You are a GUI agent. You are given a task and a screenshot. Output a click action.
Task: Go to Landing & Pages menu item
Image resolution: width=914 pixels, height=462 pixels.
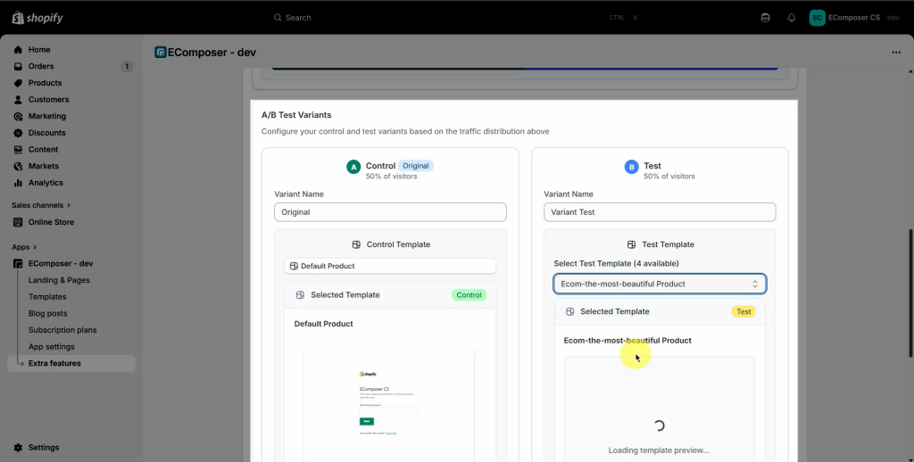pos(59,280)
